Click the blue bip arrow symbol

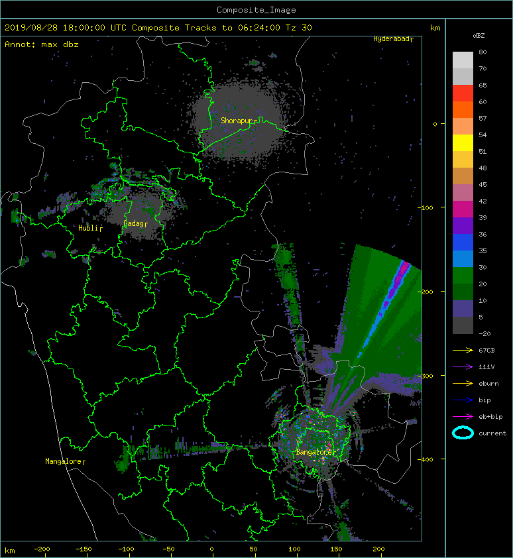(x=463, y=400)
